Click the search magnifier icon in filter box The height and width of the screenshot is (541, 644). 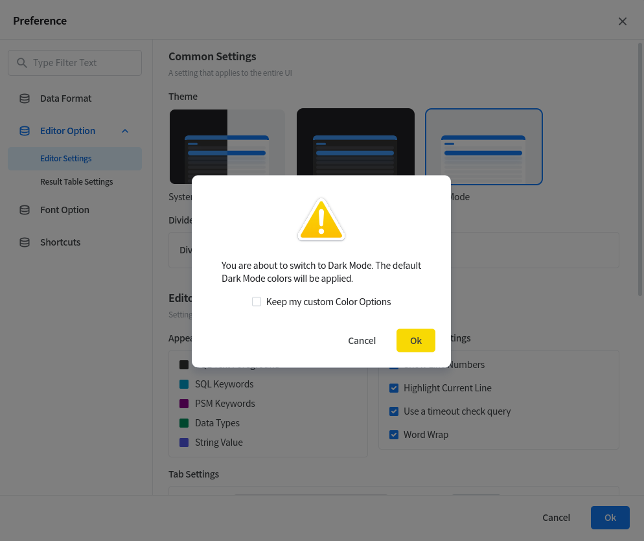click(22, 63)
